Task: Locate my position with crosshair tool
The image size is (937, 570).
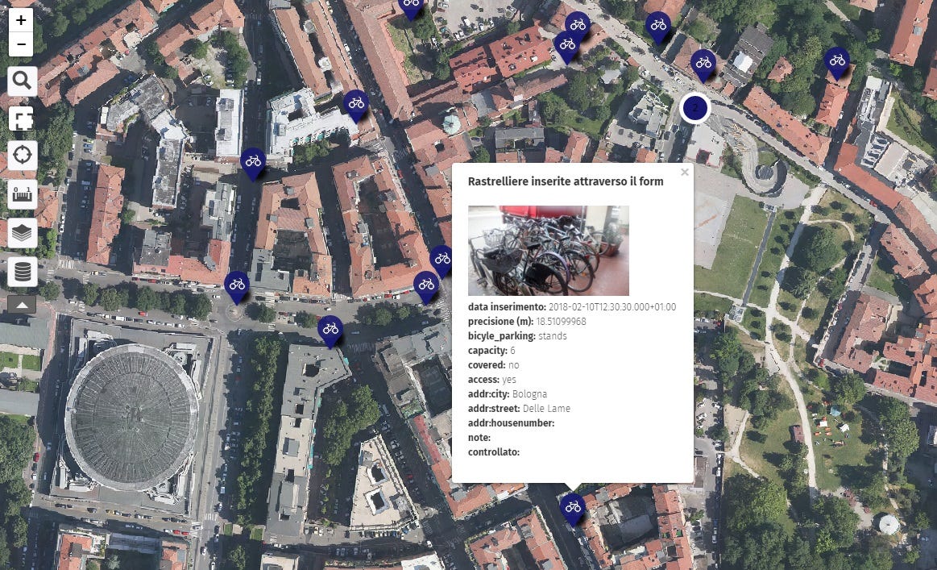Action: click(22, 155)
